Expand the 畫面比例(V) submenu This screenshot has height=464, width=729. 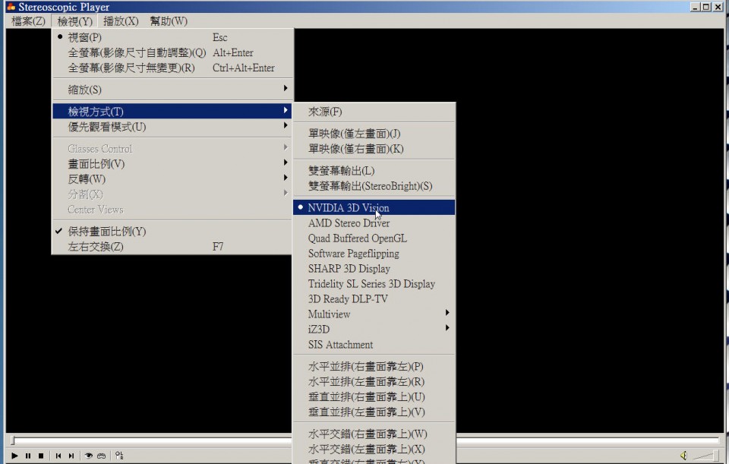click(x=172, y=164)
